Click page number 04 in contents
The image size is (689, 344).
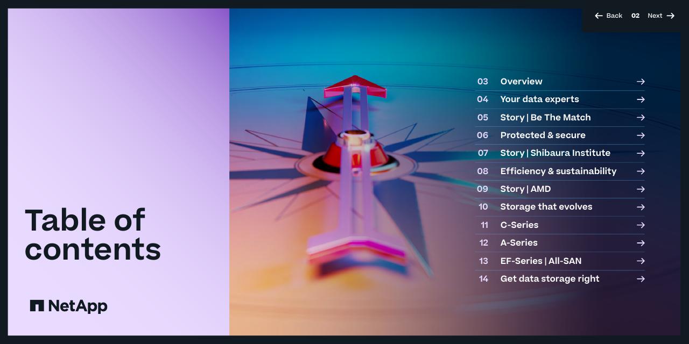(482, 99)
